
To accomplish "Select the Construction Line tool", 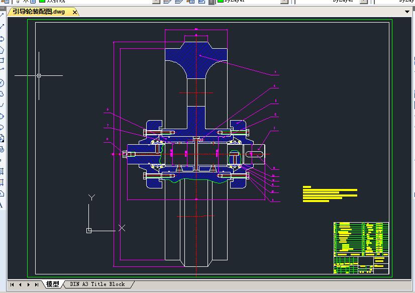I will coord(2,27).
